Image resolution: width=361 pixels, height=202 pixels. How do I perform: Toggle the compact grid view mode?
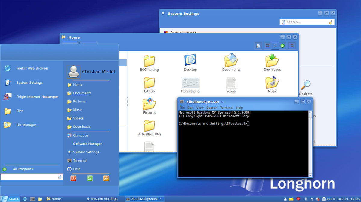tap(275, 46)
